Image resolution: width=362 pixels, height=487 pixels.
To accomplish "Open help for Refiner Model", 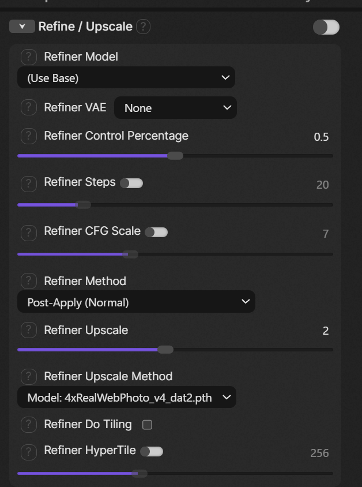I will (x=28, y=57).
